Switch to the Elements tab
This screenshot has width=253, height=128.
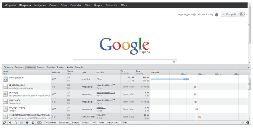coord(8,67)
